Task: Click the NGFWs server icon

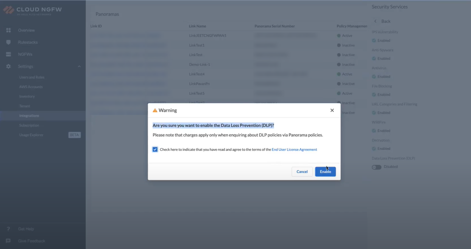Action: pos(8,54)
